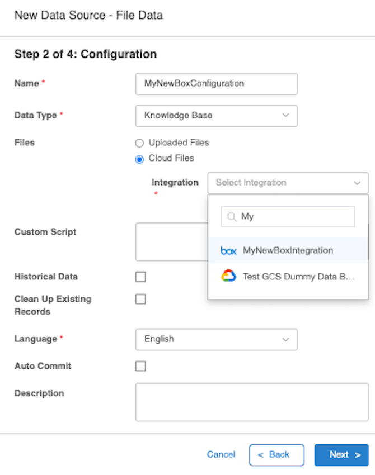
Task: Click the Google Cloud Storage icon
Action: tap(228, 275)
